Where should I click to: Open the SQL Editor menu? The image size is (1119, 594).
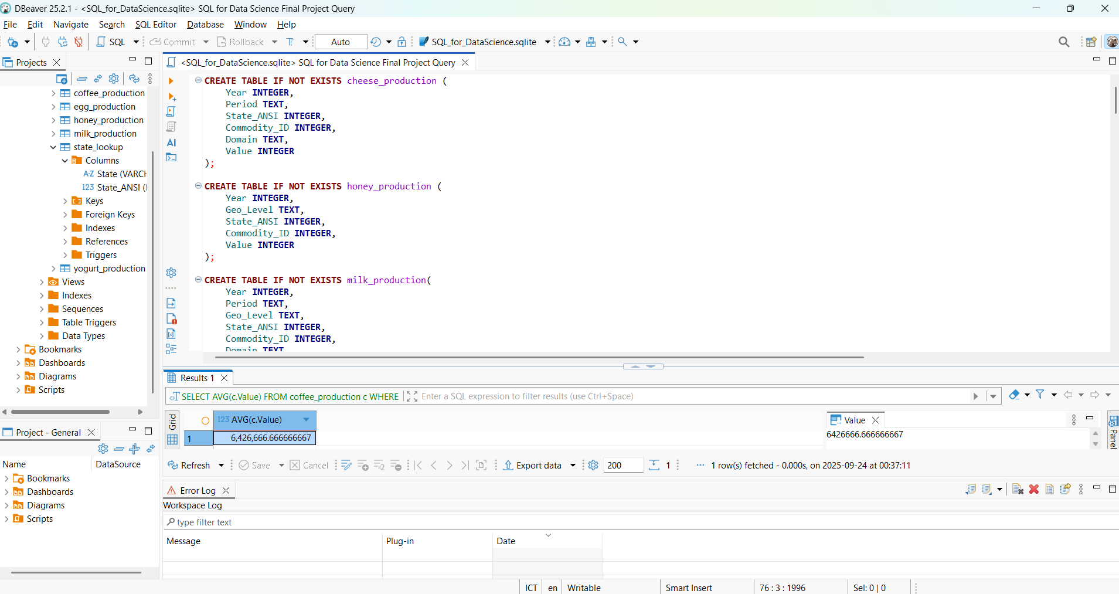(155, 25)
